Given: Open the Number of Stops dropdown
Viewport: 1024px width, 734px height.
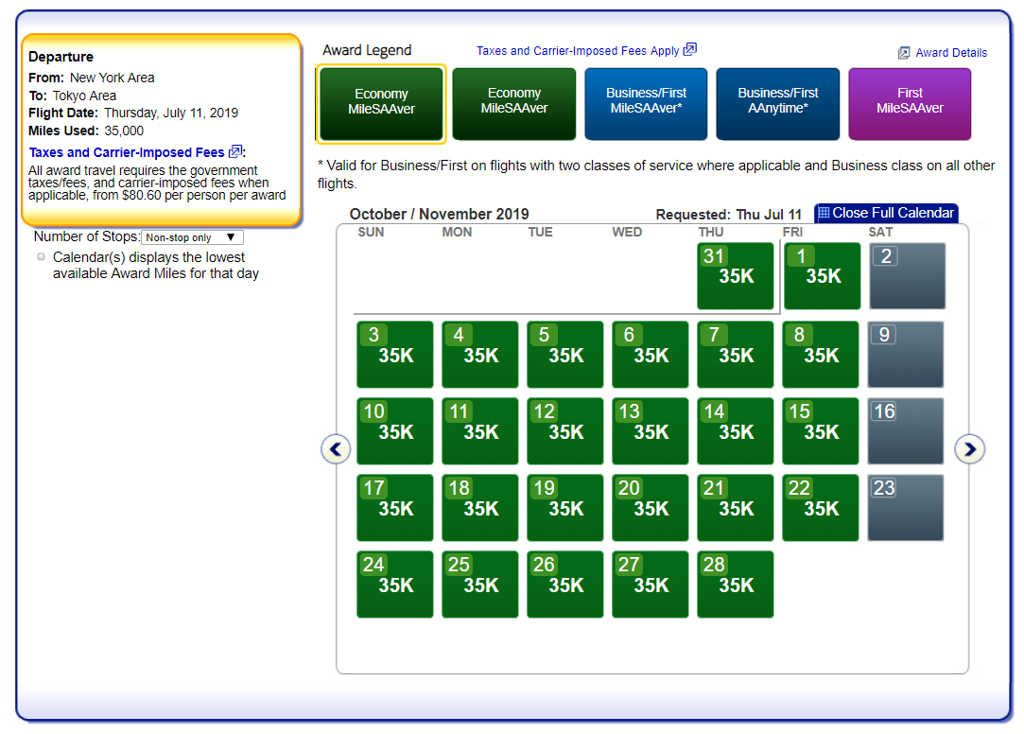Looking at the screenshot, I should coord(192,237).
